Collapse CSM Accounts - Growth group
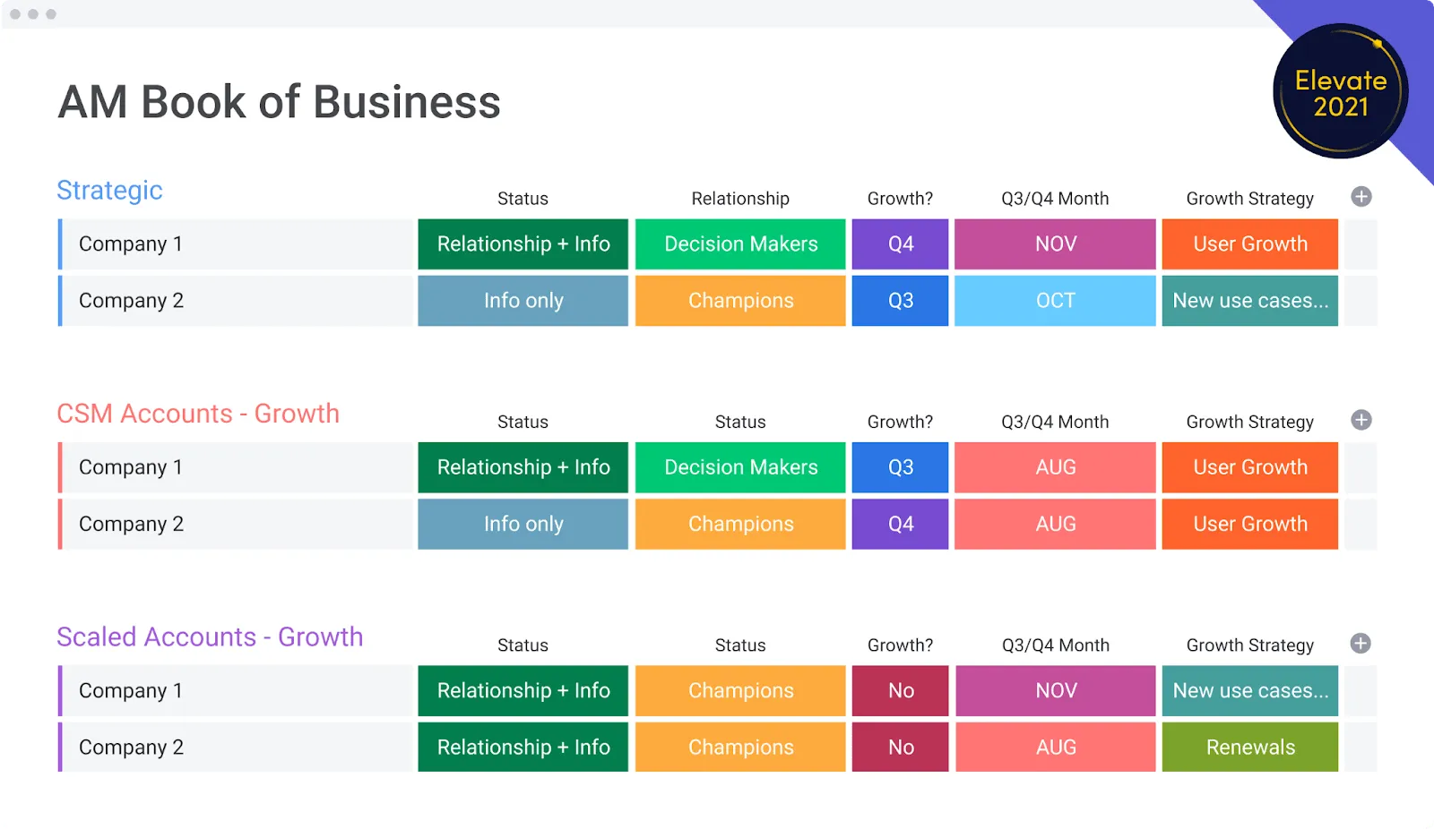This screenshot has width=1434, height=829. click(x=198, y=414)
